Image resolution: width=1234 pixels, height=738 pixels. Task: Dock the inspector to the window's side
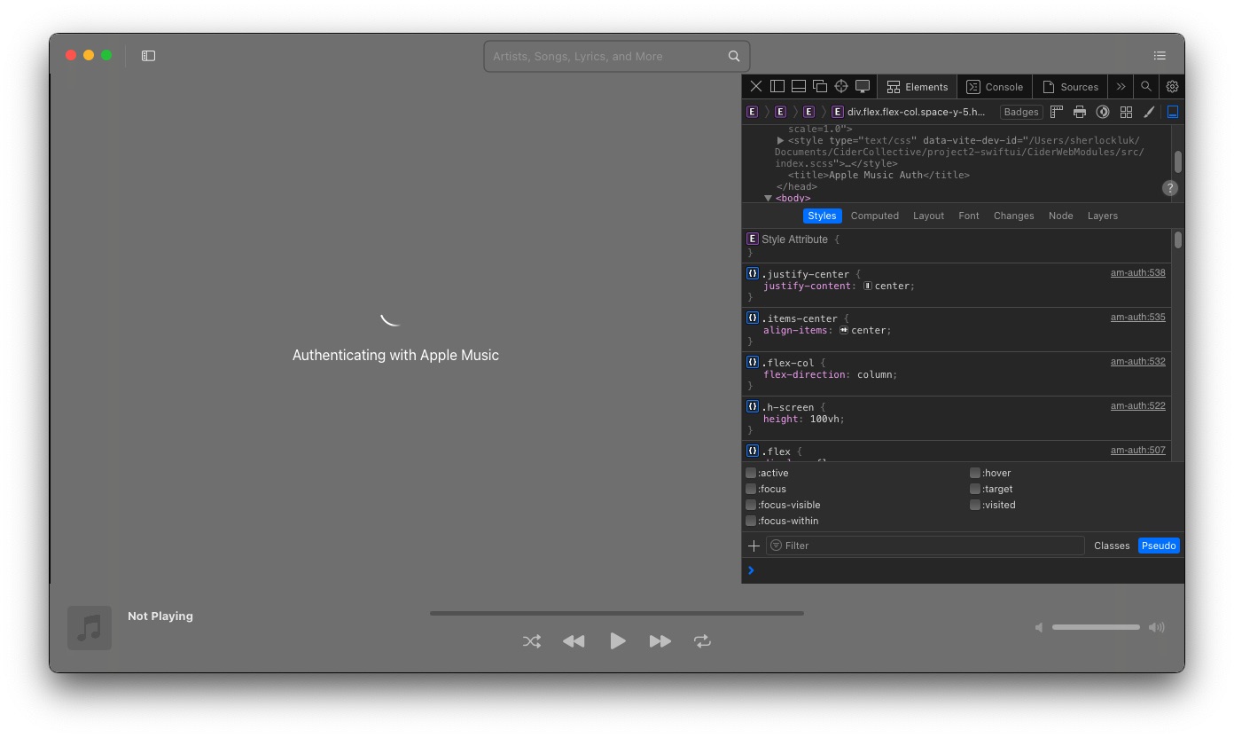pyautogui.click(x=777, y=86)
